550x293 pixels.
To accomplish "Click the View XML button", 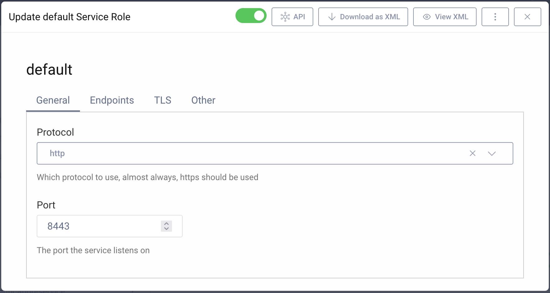I will click(x=445, y=17).
